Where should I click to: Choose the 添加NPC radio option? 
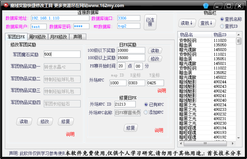tap(146, 112)
